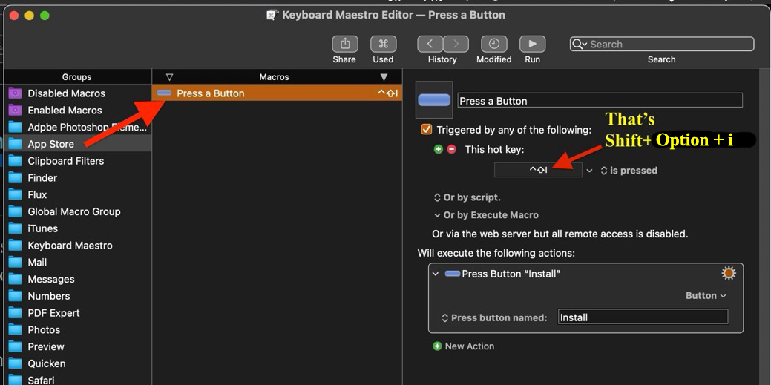Open the search options magnifier icon
The height and width of the screenshot is (385, 771).
[x=580, y=45]
